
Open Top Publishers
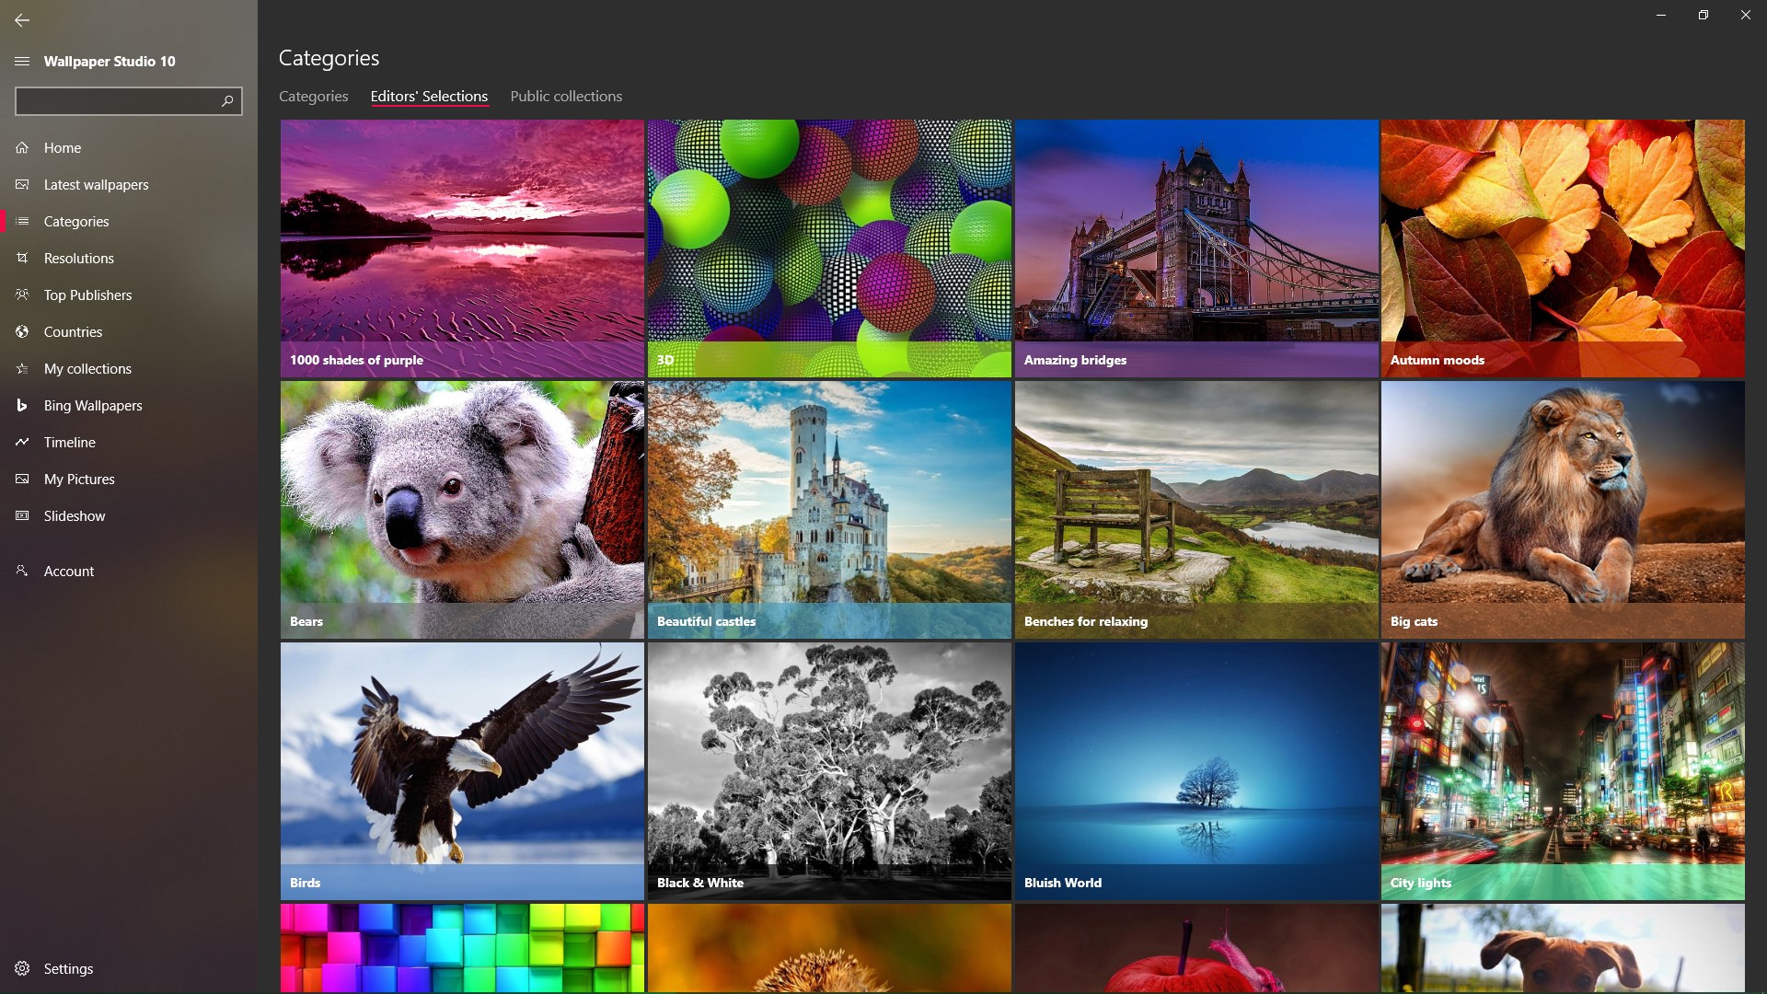pos(87,295)
